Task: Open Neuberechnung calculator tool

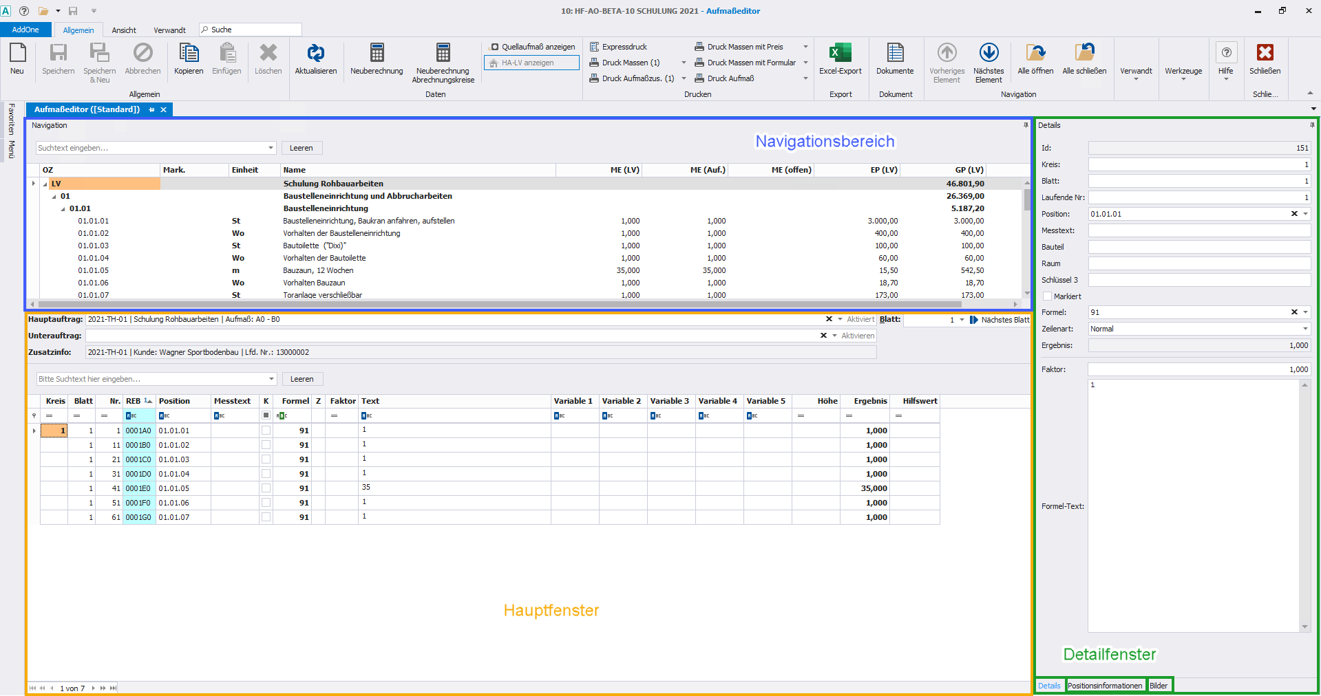Action: click(377, 53)
